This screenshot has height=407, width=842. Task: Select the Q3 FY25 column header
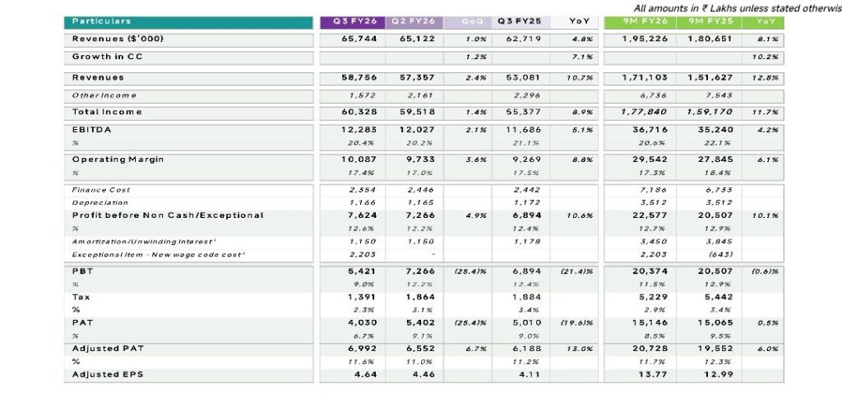518,21
